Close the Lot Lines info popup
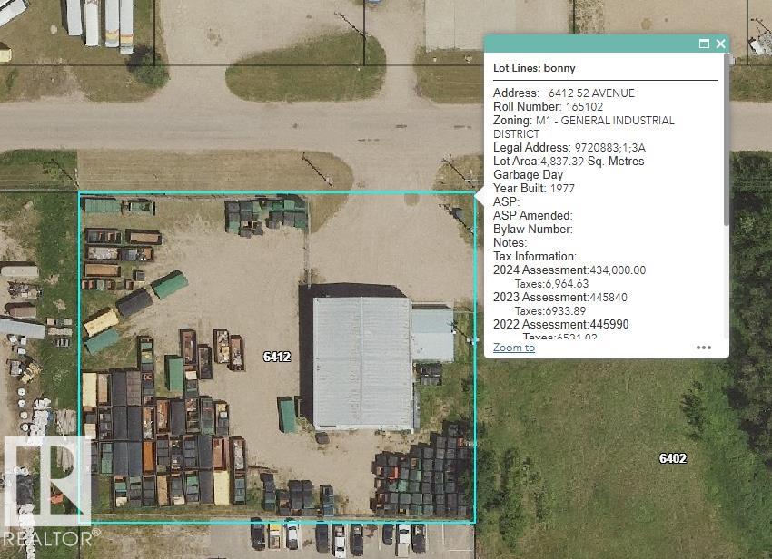 coord(720,44)
